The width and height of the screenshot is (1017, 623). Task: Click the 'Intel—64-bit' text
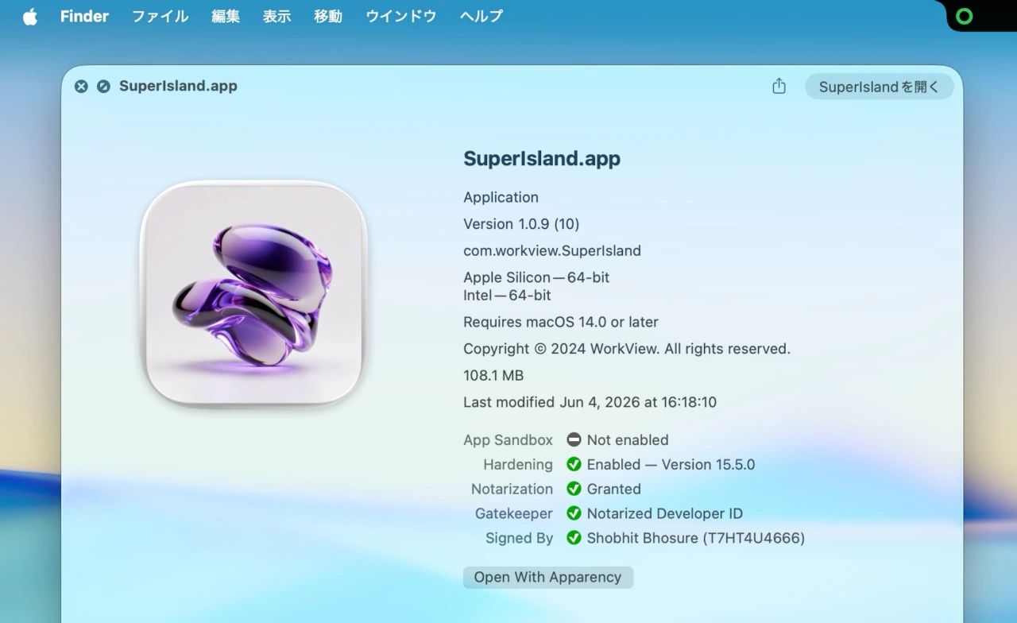coord(507,295)
